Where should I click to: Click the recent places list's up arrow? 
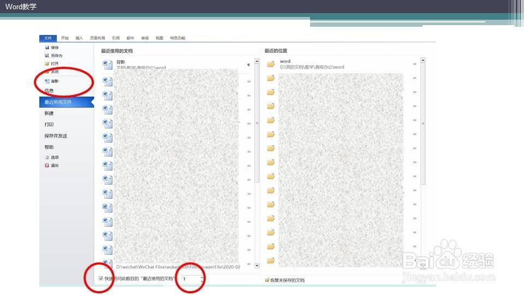point(422,60)
